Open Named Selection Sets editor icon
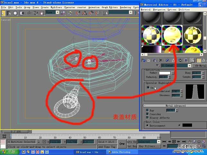This screenshot has width=207, height=155. (x=105, y=13)
